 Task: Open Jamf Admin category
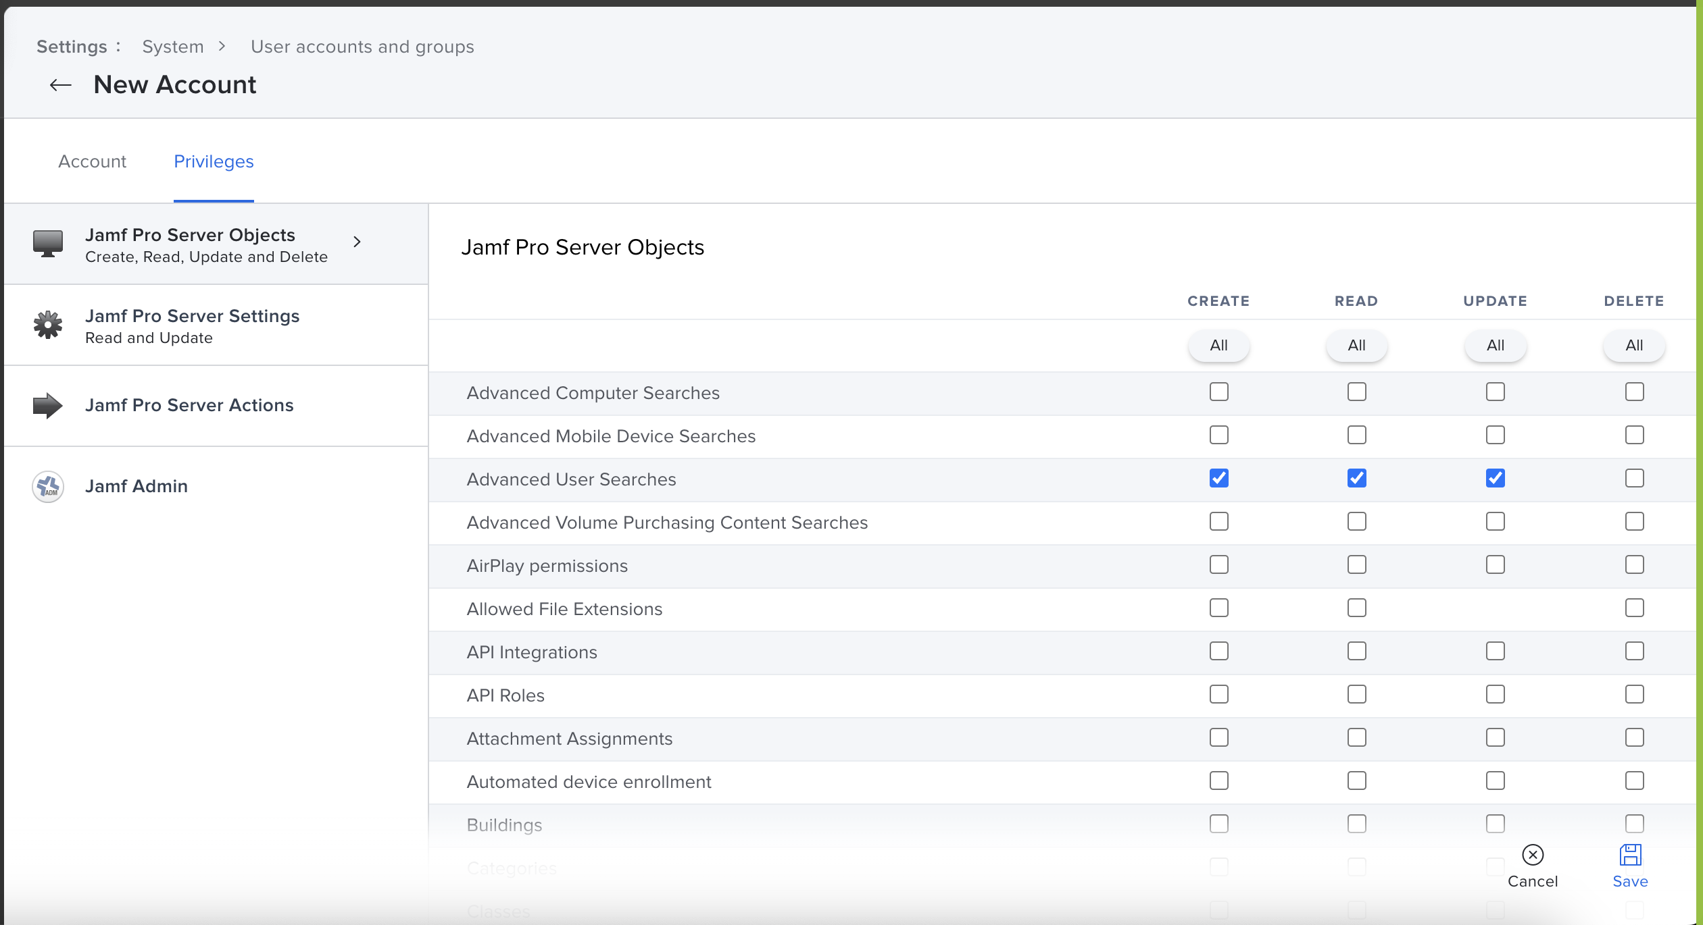216,487
